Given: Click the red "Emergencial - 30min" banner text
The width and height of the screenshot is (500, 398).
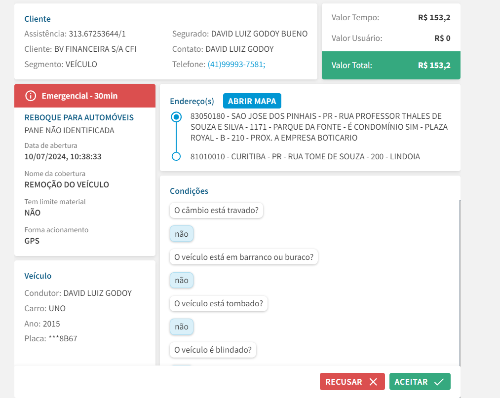Looking at the screenshot, I should click(79, 96).
